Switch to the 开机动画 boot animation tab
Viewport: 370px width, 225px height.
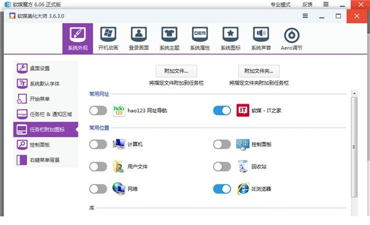pyautogui.click(x=108, y=39)
